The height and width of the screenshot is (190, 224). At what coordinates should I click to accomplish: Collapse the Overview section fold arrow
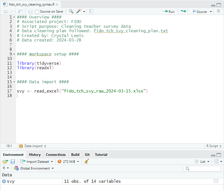coord(14,17)
